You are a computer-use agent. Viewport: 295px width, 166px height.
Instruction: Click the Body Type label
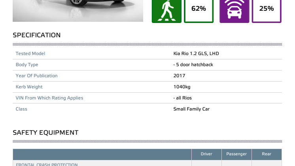pyautogui.click(x=27, y=65)
